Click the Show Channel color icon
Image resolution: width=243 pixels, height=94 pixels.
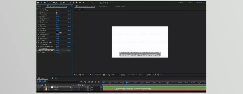pyautogui.click(x=109, y=75)
